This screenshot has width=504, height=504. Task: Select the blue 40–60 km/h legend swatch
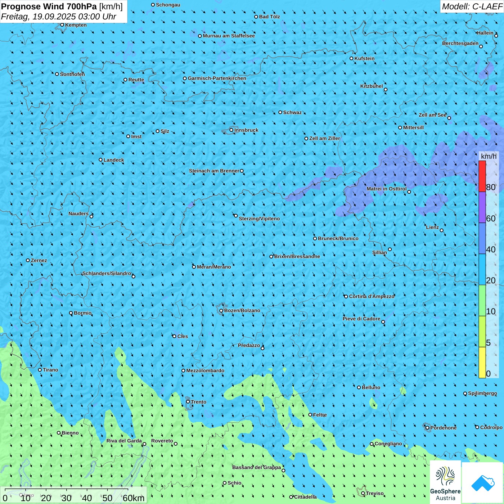tap(482, 238)
